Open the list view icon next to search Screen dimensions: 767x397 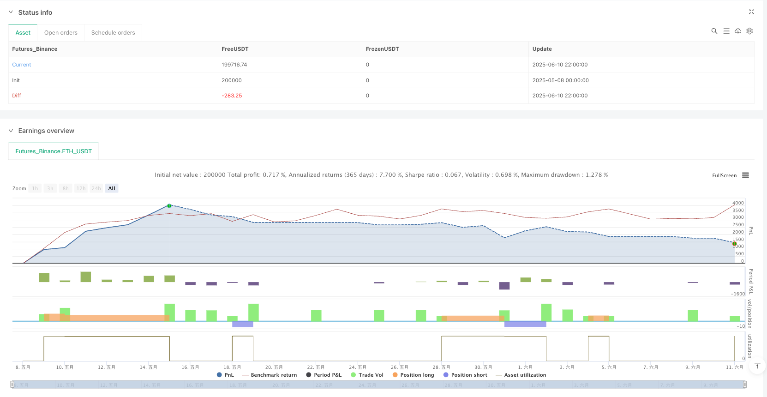[726, 31]
